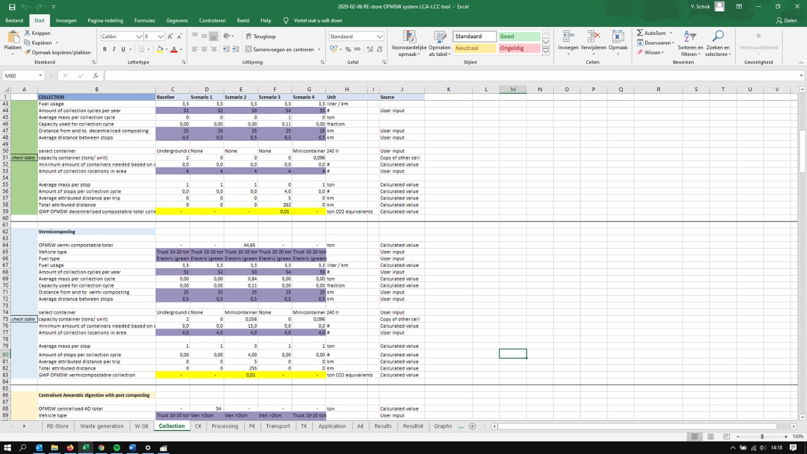
Task: Click the Save icon in title bar
Action: pos(12,7)
